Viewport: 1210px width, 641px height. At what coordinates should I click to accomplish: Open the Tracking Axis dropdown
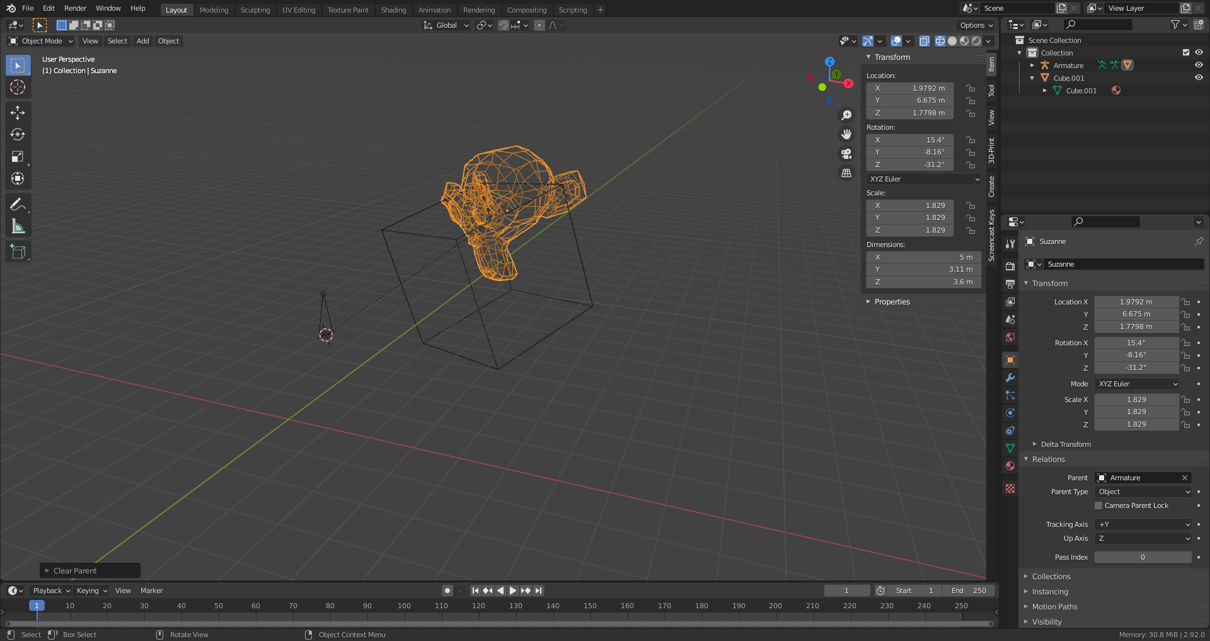(1143, 524)
